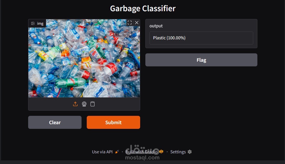Click the img label text on image panel

click(40, 23)
